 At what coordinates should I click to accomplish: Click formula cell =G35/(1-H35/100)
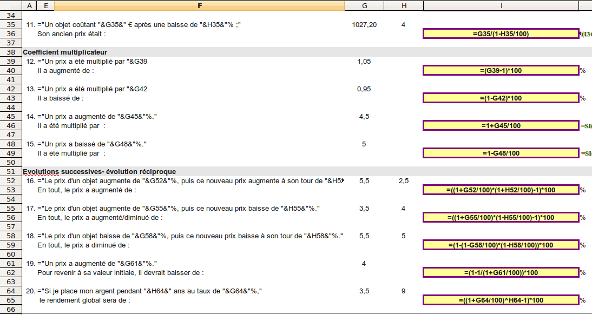point(501,34)
